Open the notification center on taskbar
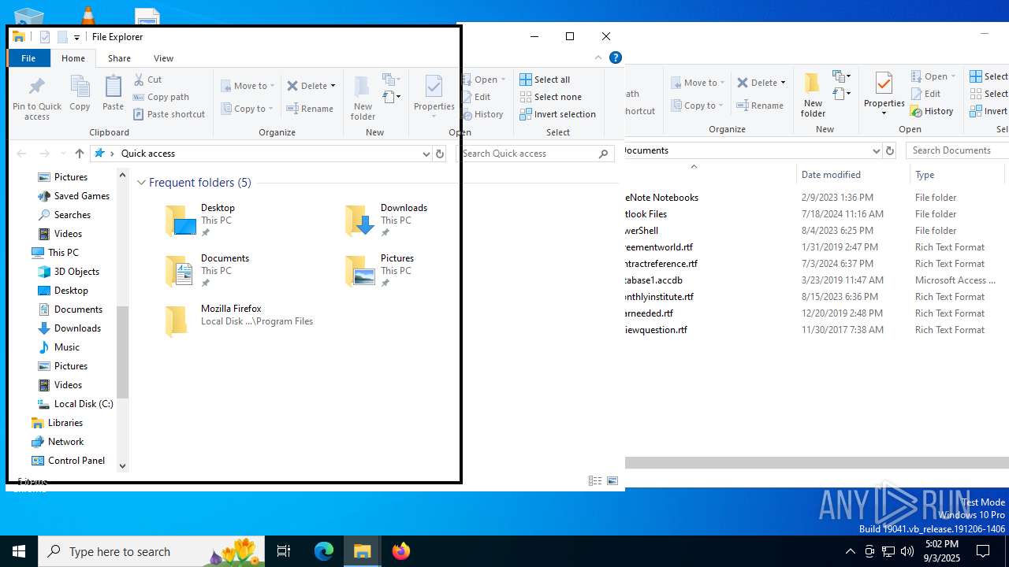 tap(983, 551)
